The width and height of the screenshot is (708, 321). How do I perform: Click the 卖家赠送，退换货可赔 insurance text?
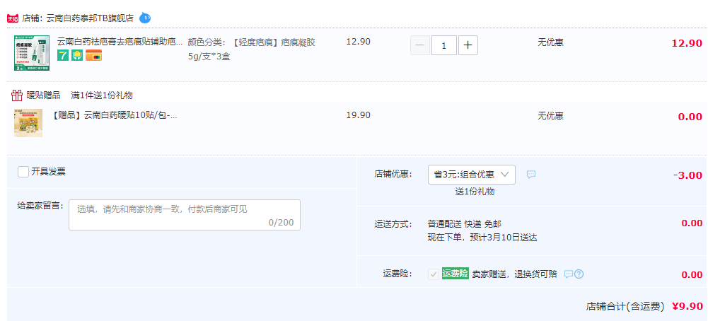click(x=515, y=274)
